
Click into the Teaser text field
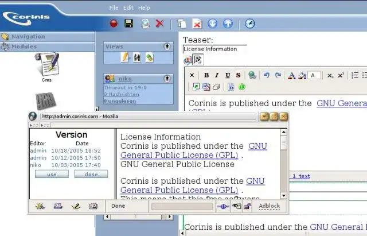pyautogui.click(x=215, y=49)
